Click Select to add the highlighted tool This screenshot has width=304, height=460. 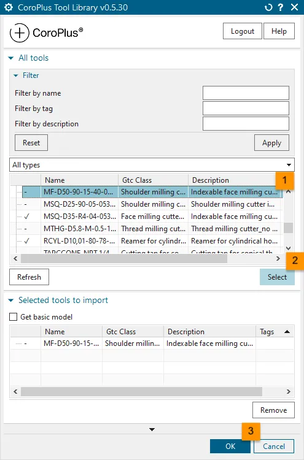click(x=277, y=277)
